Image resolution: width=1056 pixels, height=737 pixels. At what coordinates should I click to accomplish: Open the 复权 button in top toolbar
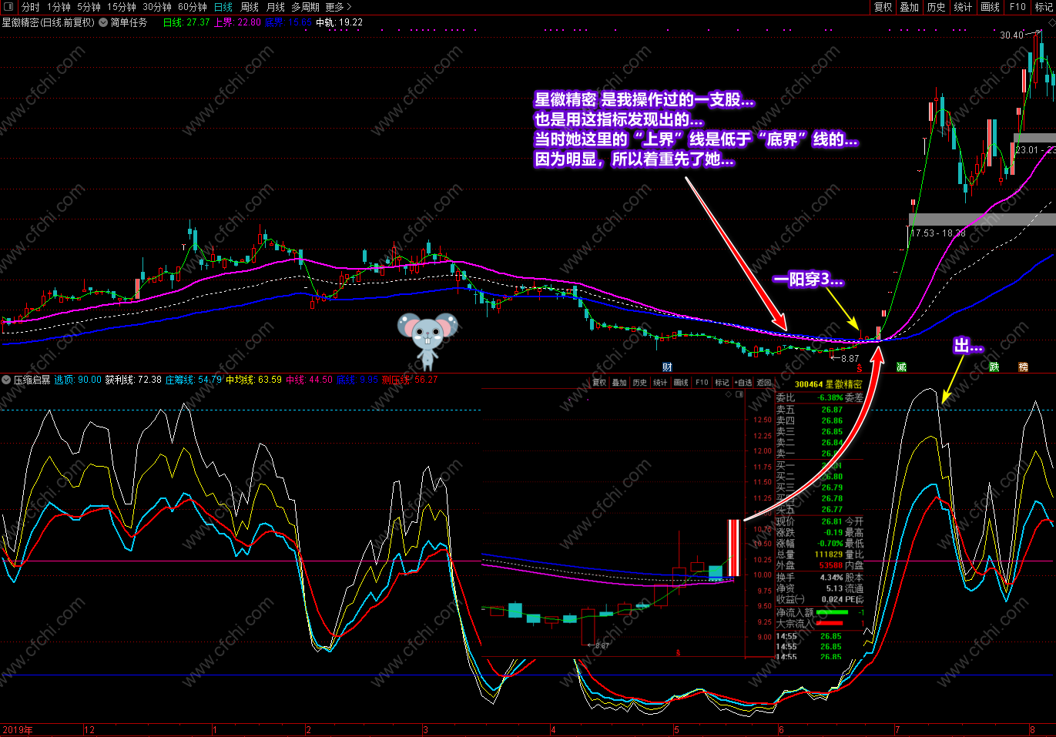883,7
